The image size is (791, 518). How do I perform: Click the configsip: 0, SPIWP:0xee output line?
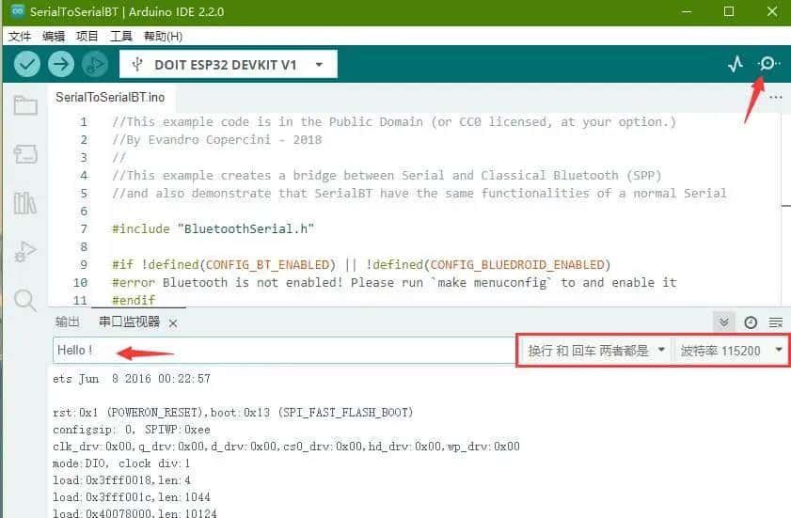(x=131, y=430)
